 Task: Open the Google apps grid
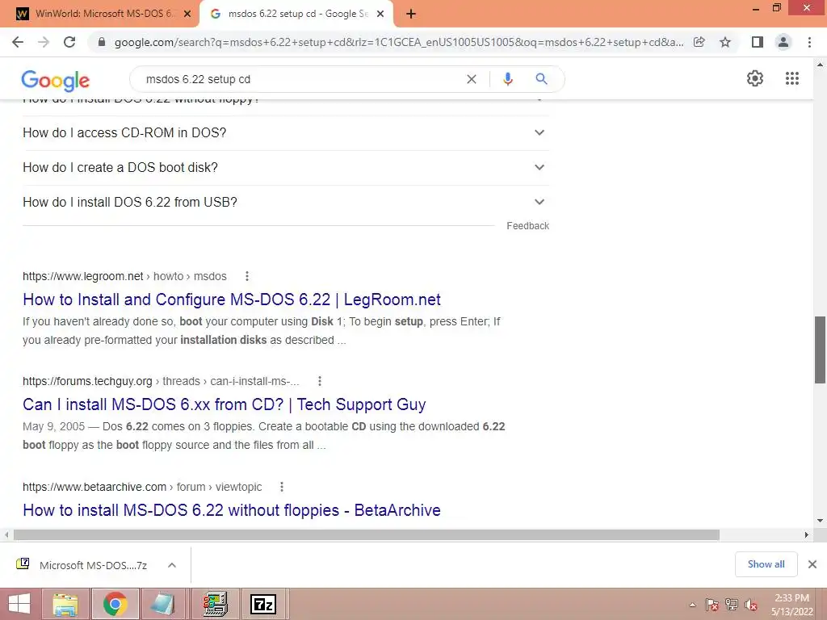[x=792, y=78]
